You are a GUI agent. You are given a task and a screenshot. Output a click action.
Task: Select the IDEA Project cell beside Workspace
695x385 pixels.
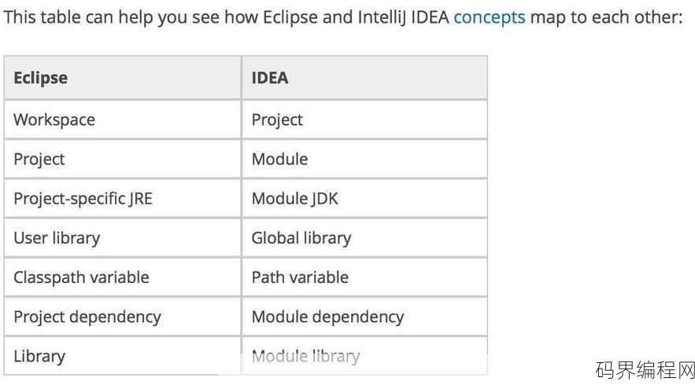tap(364, 119)
